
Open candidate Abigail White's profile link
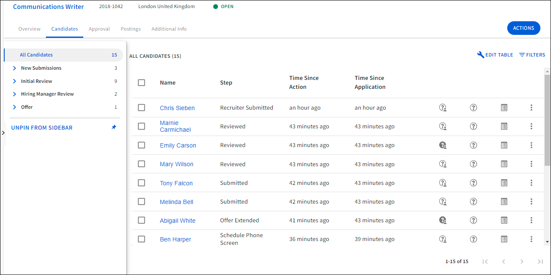click(x=178, y=221)
